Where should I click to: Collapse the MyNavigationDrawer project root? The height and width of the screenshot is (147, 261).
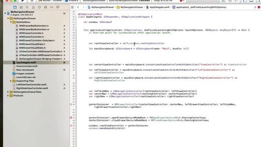point(5,13)
